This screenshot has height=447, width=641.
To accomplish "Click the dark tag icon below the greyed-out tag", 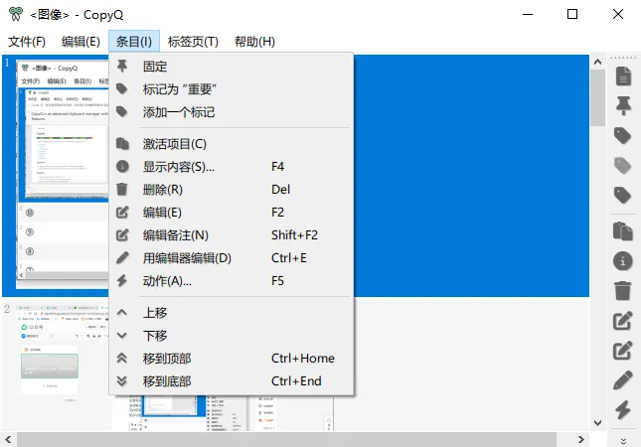I will coord(622,196).
